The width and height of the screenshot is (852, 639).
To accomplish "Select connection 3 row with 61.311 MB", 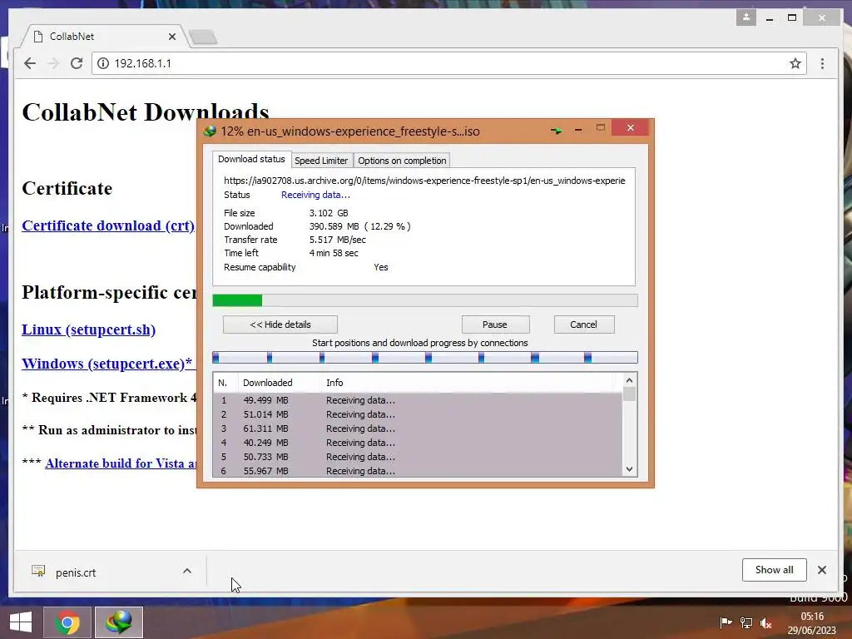I will pyautogui.click(x=418, y=428).
